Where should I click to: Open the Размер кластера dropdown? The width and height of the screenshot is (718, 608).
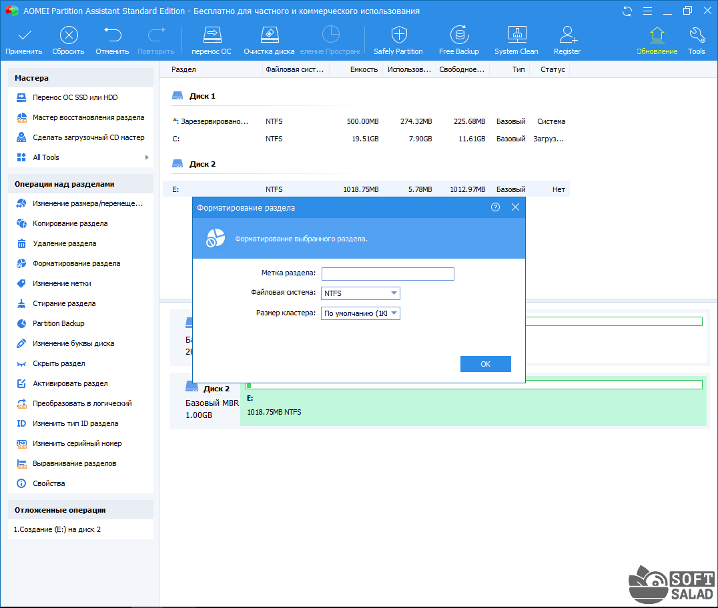[x=394, y=313]
